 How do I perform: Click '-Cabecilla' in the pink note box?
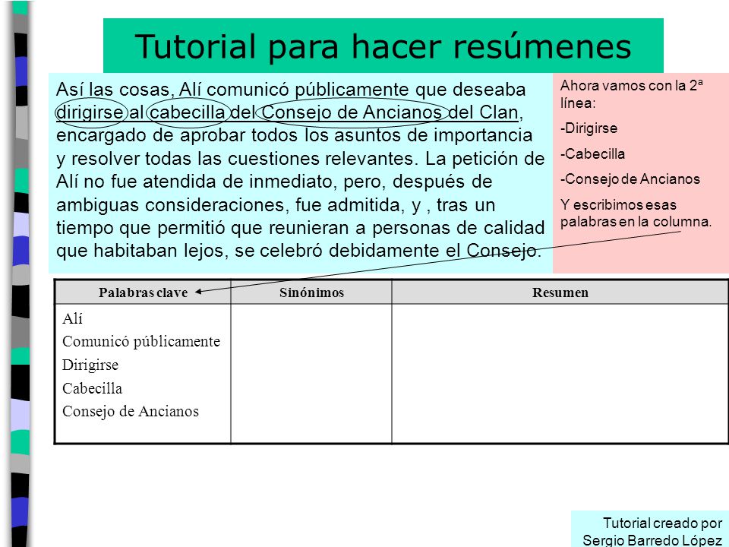(592, 154)
